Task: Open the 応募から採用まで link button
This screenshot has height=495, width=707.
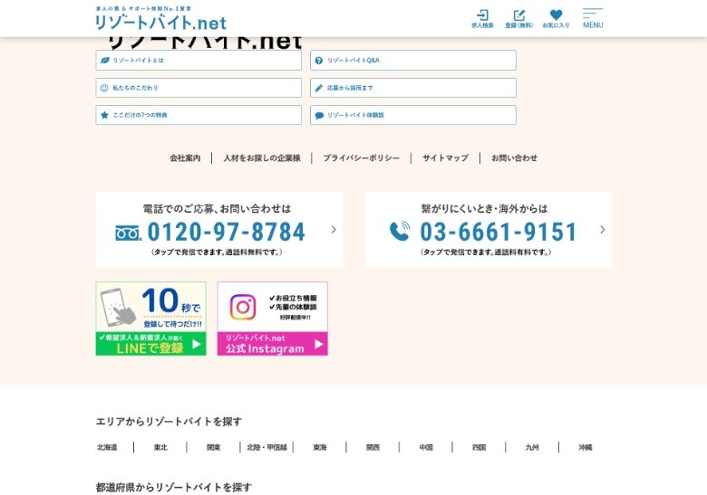Action: coord(413,88)
